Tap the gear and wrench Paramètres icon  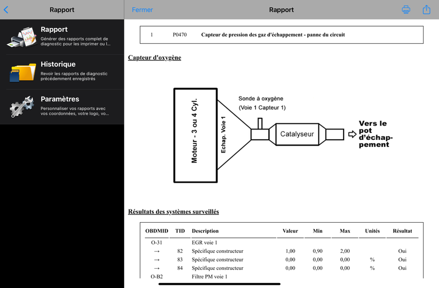22,106
